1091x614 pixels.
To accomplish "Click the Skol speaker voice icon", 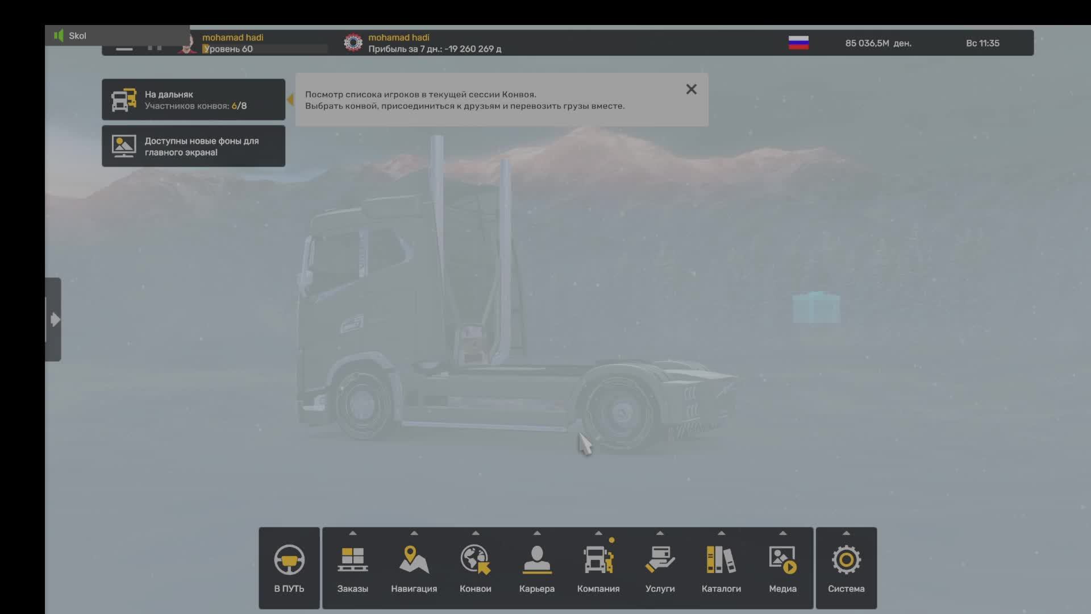I will click(59, 36).
